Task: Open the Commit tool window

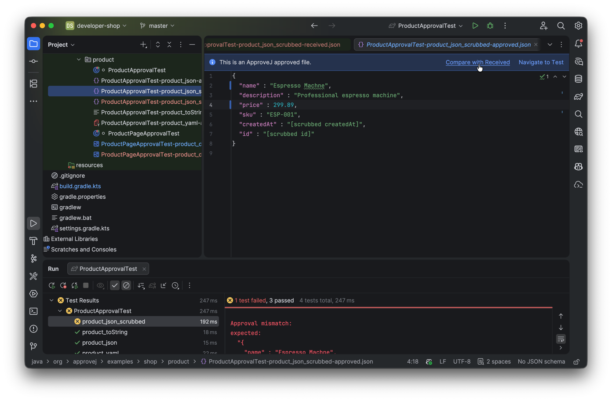Action: [33, 61]
